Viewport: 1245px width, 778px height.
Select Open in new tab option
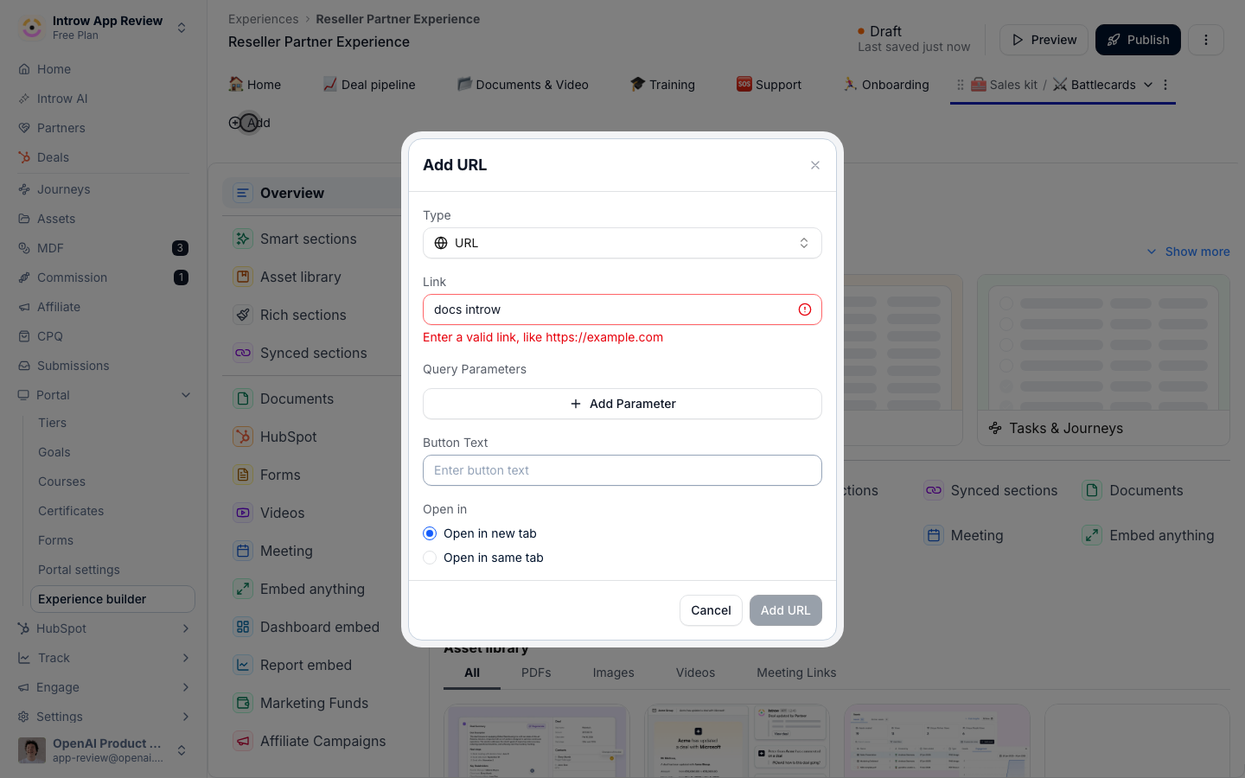(430, 533)
